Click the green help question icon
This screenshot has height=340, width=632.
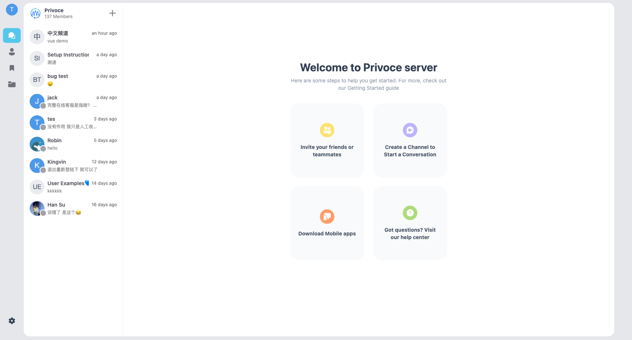(410, 213)
